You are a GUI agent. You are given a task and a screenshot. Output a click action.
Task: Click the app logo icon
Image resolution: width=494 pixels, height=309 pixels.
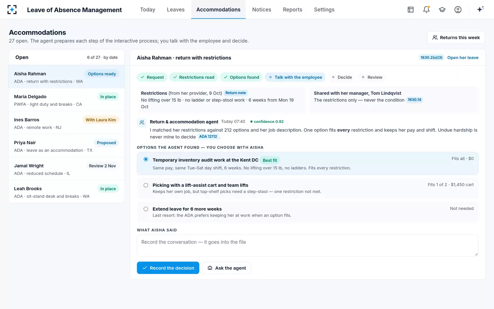point(12,10)
